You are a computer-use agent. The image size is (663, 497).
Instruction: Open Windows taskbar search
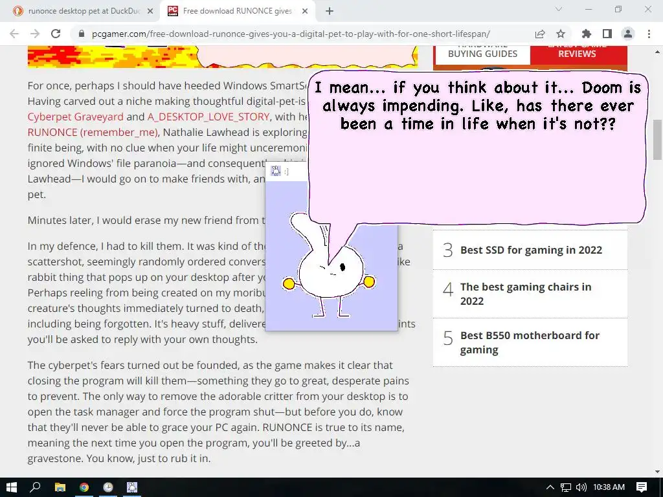[35, 487]
